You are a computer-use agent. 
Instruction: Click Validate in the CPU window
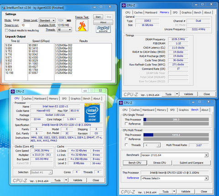tap(78, 180)
